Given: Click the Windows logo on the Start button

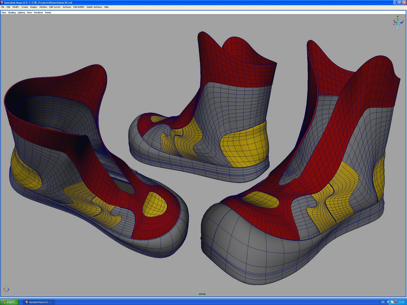Looking at the screenshot, I should 4,302.
